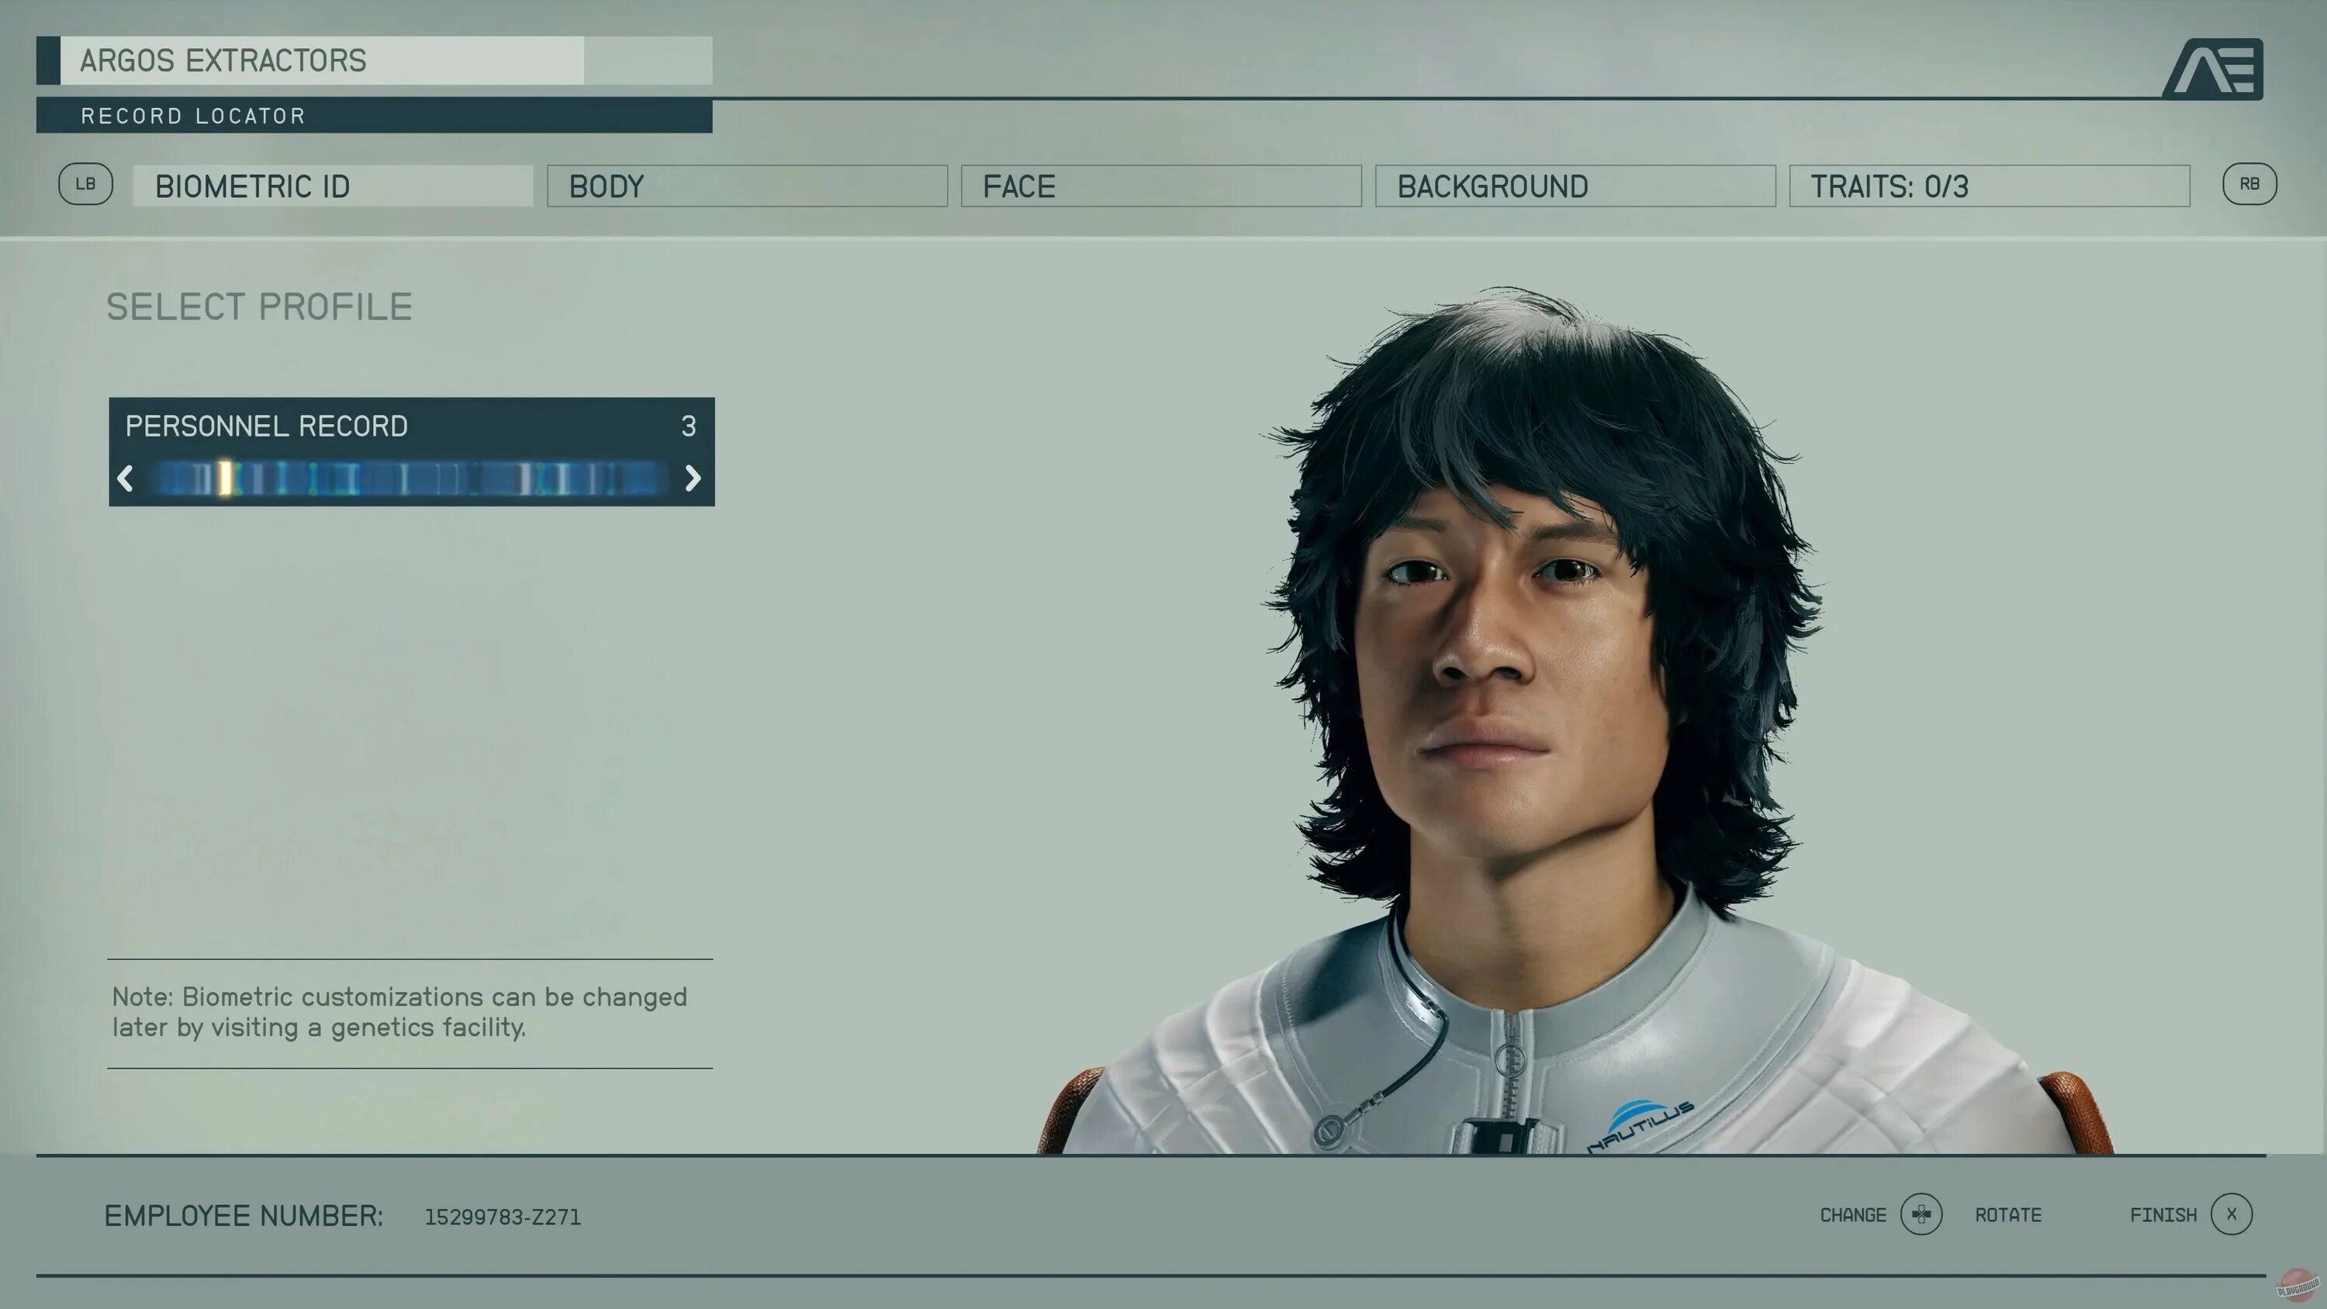Viewport: 2327px width, 1309px height.
Task: Click the Rotate label
Action: (2007, 1215)
